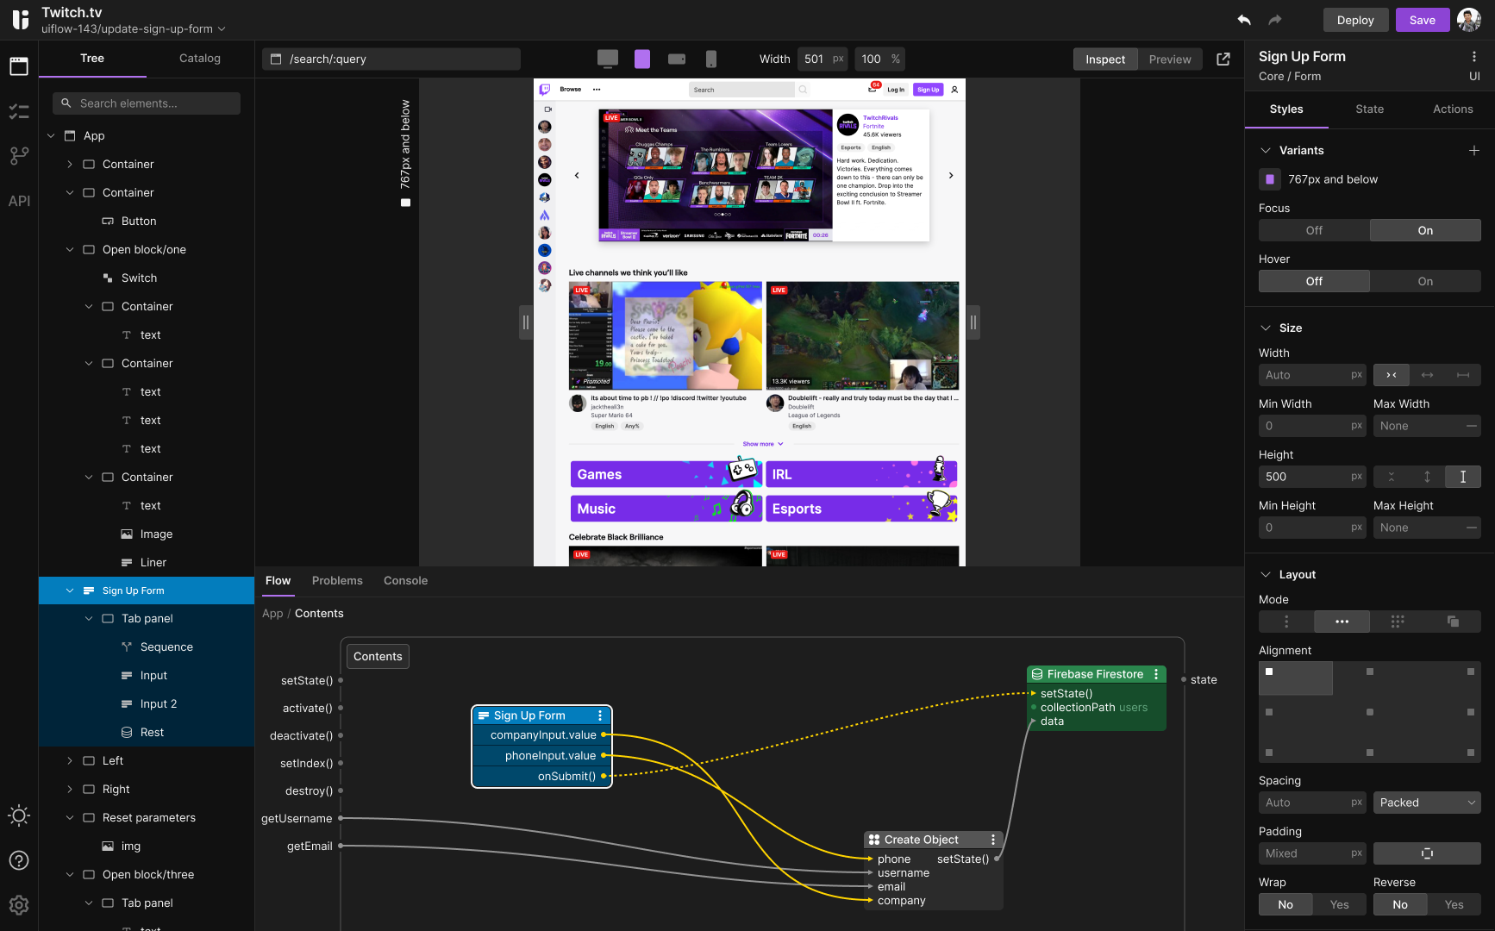
Task: Open preview in new window icon
Action: click(x=1223, y=59)
